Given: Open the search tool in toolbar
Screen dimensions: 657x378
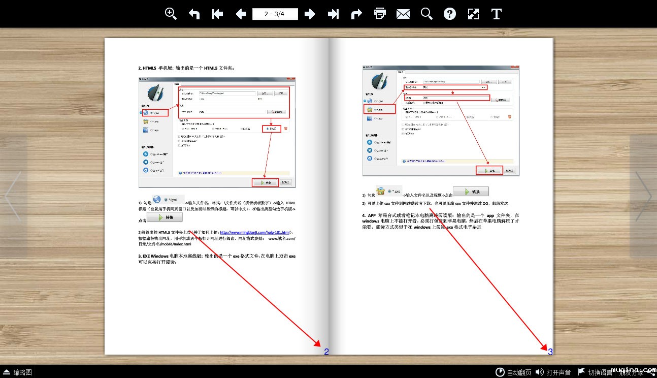Looking at the screenshot, I should click(x=426, y=14).
